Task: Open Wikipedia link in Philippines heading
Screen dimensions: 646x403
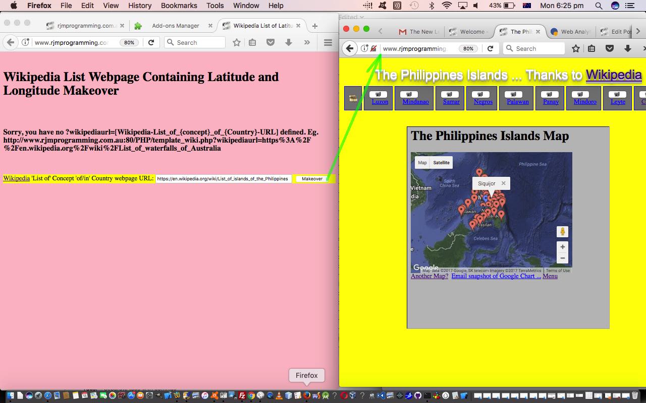Action: (614, 75)
